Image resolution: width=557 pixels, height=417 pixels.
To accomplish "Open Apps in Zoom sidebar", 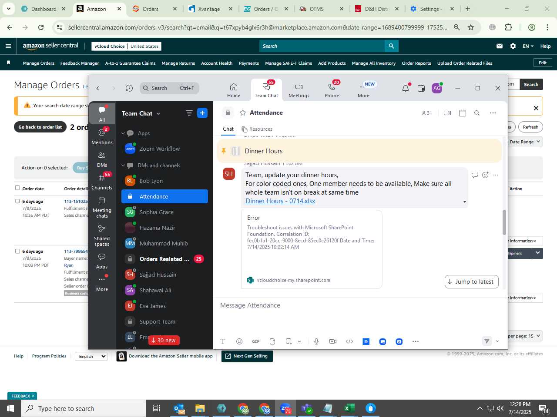I will point(102,261).
